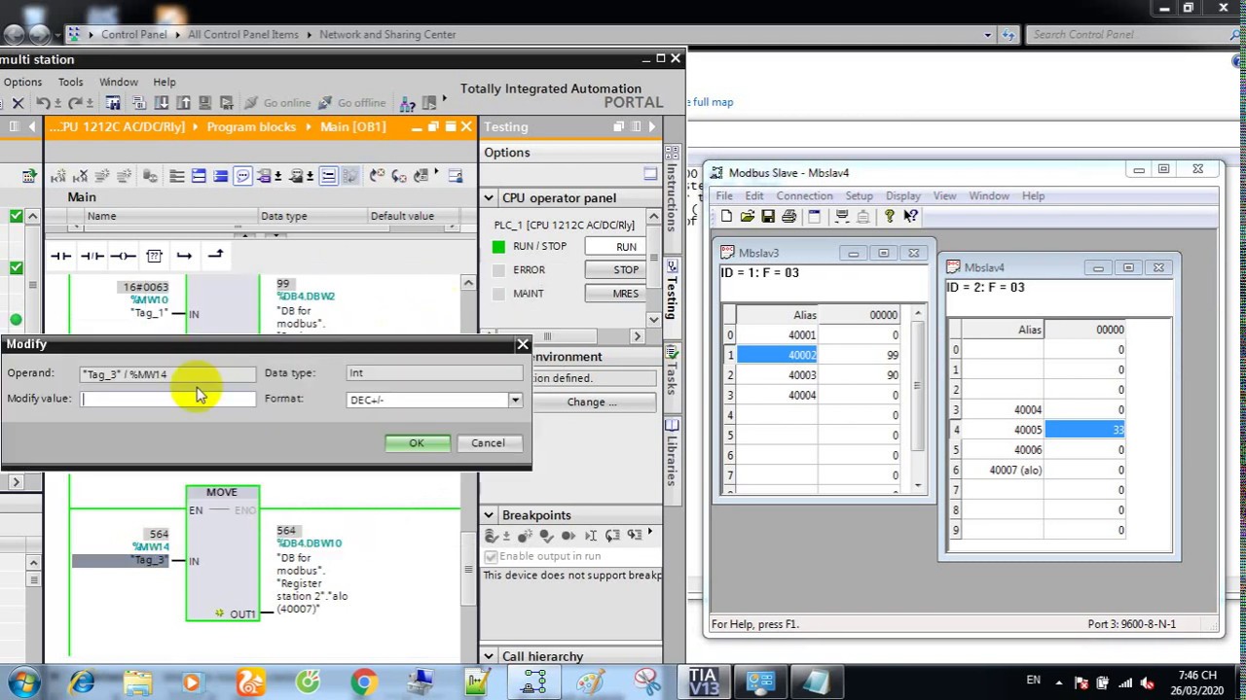Open the Modbus Slave File menu
The width and height of the screenshot is (1246, 700).
(x=724, y=196)
